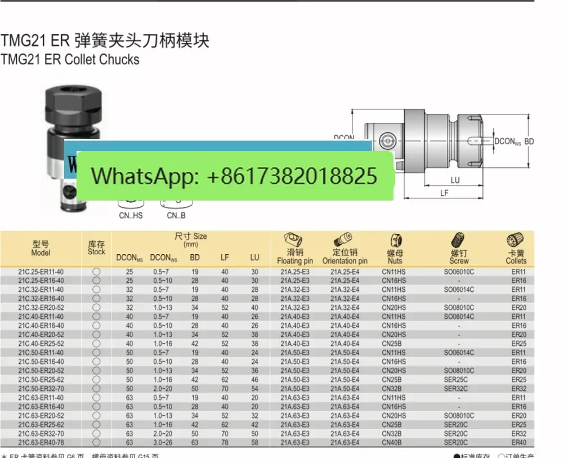Image resolution: width=568 pixels, height=458 pixels.
Task: Click the BD size column header
Action: click(195, 257)
